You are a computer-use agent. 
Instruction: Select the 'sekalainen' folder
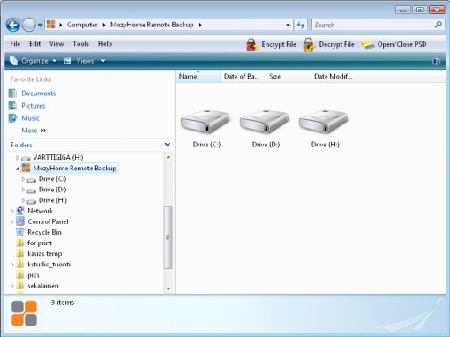[x=43, y=286]
